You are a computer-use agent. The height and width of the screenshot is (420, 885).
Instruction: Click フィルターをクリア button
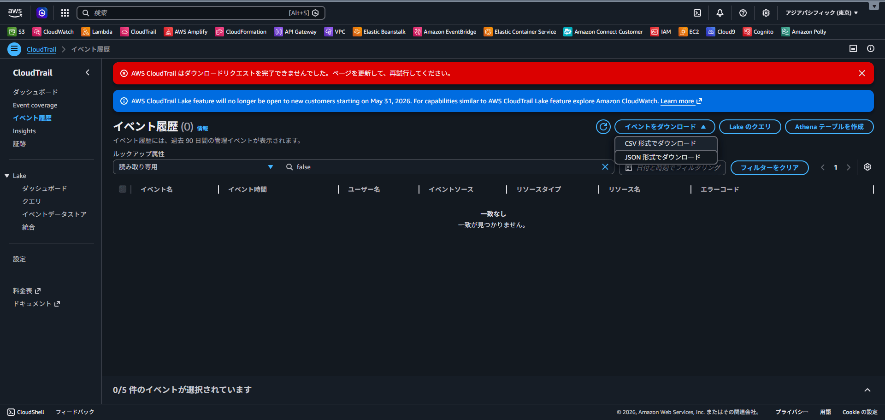(x=770, y=168)
